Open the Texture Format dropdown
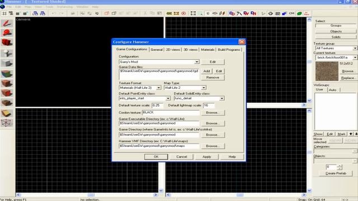The image size is (358, 201). pyautogui.click(x=159, y=88)
